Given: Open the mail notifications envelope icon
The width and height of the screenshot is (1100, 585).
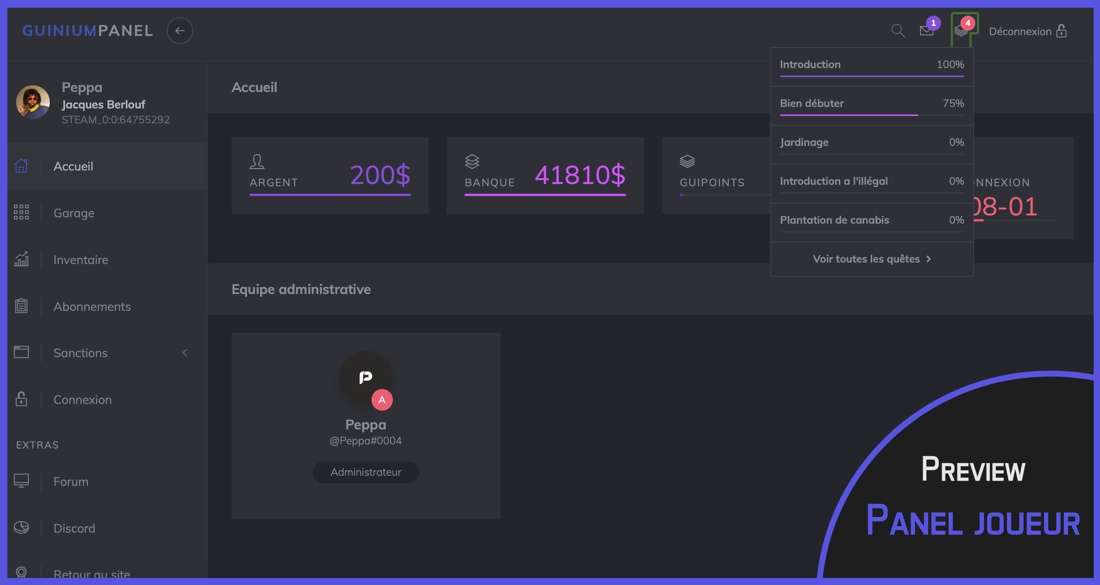Looking at the screenshot, I should coord(926,31).
